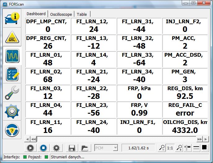Viewport: 213px width, 163px height.
Task: Click the zoom out magnifier button
Action: 162,148
